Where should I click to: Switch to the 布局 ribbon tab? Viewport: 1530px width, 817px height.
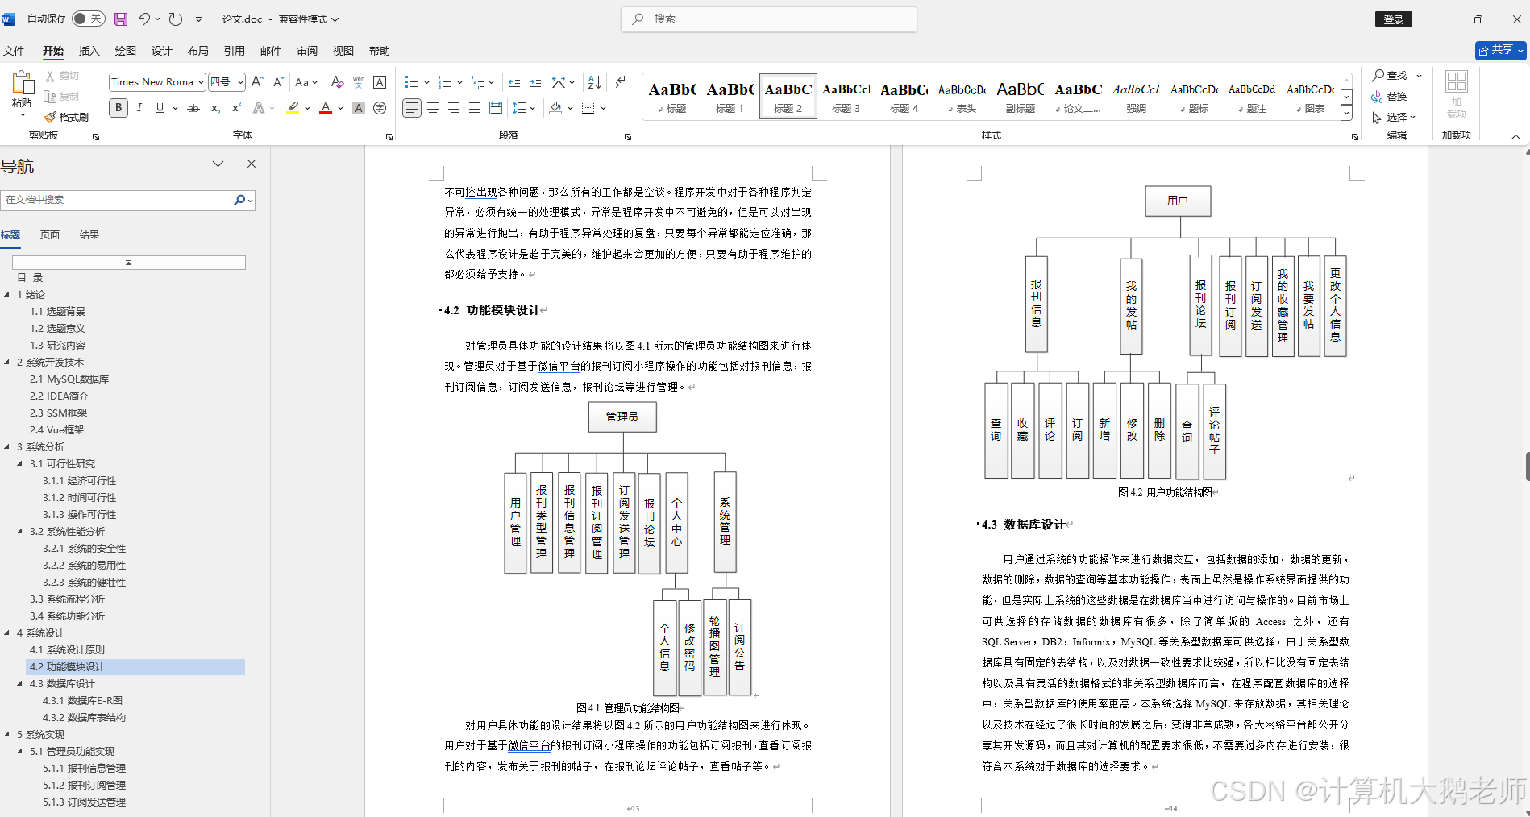(x=197, y=51)
